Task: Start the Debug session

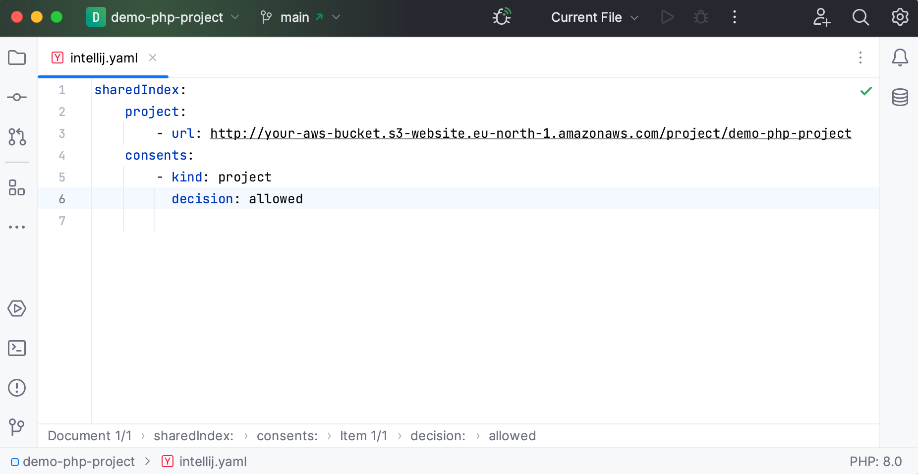Action: (x=701, y=17)
